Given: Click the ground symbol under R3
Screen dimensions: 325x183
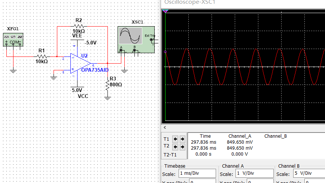Looking at the screenshot, I should (107, 98).
